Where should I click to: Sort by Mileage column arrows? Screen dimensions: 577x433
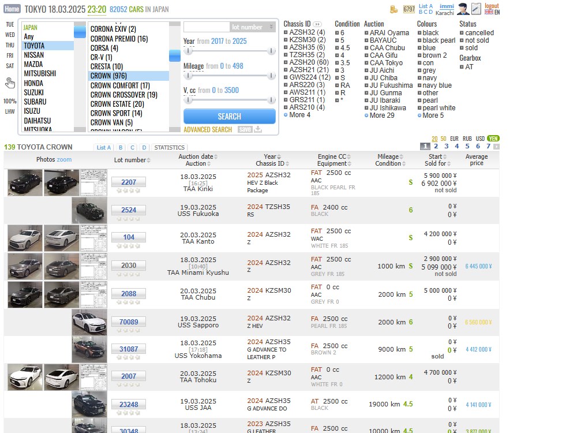coord(401,156)
